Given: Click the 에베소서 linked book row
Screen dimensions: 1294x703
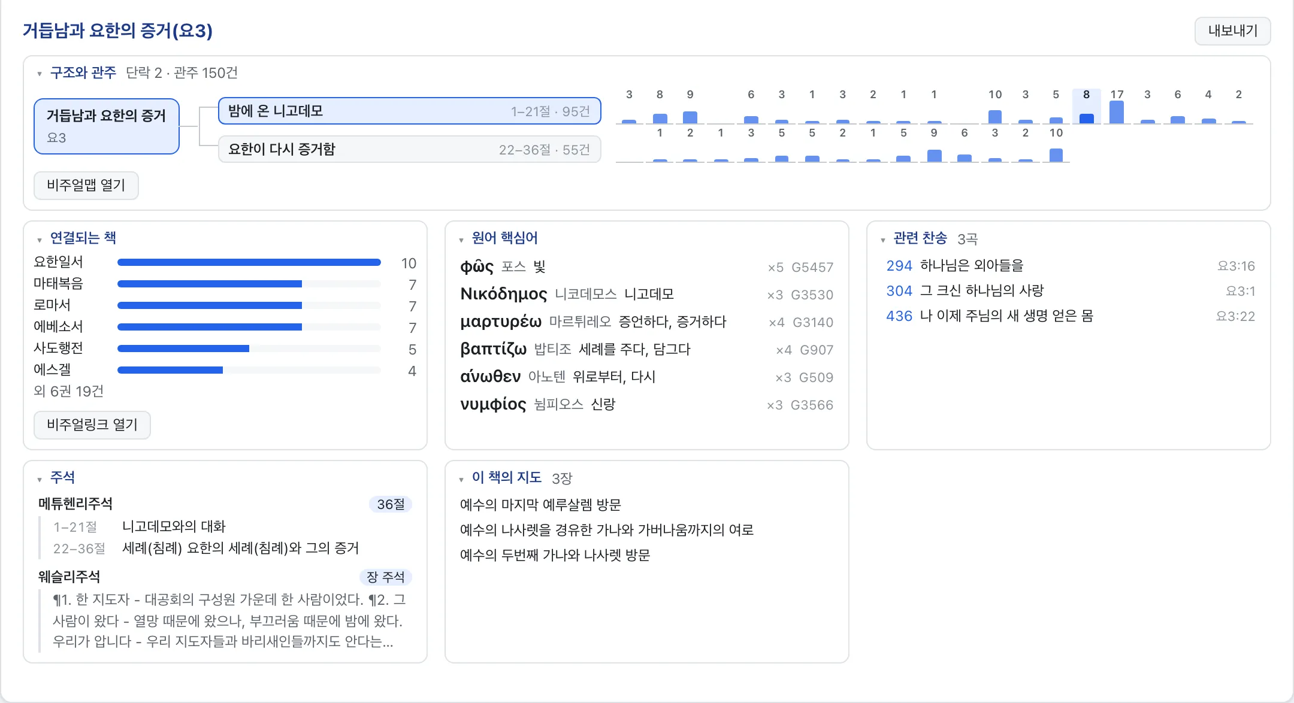Looking at the screenshot, I should (x=225, y=327).
